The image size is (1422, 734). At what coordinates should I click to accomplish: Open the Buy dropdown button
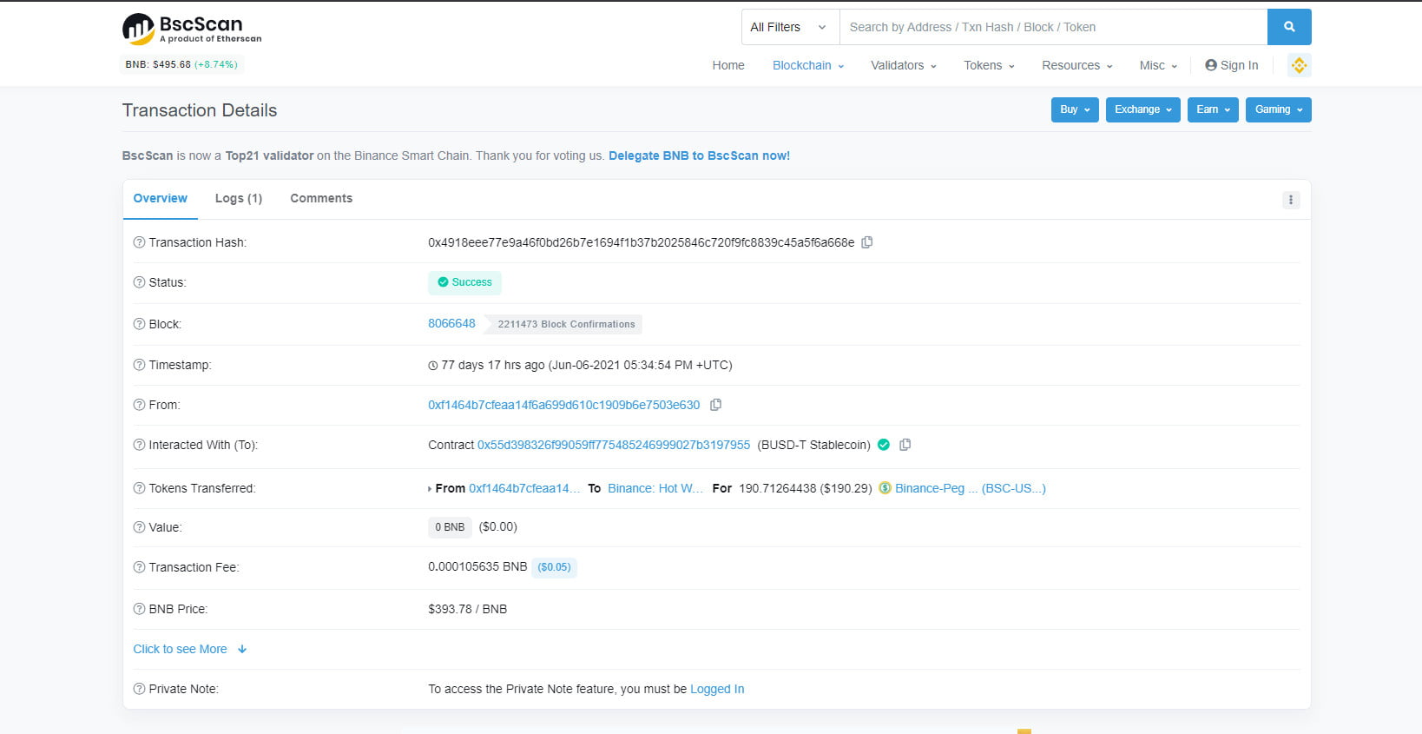tap(1075, 109)
